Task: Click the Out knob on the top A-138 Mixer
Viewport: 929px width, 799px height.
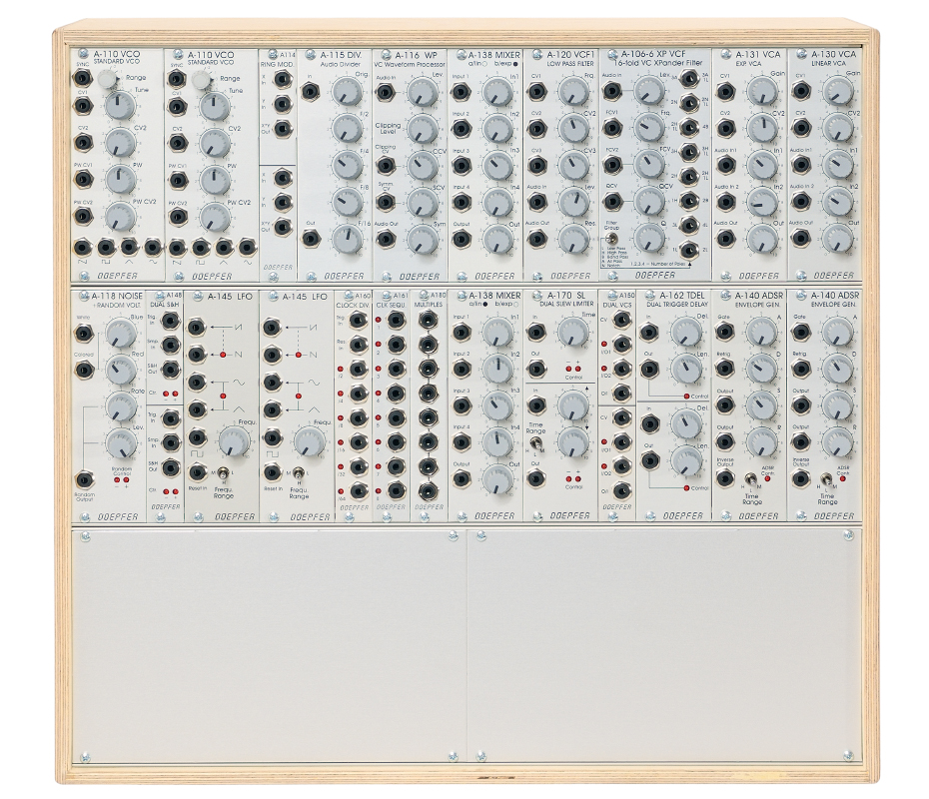Action: tap(496, 238)
